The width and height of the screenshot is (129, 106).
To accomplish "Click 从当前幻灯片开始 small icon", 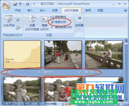I will pos(18,20).
